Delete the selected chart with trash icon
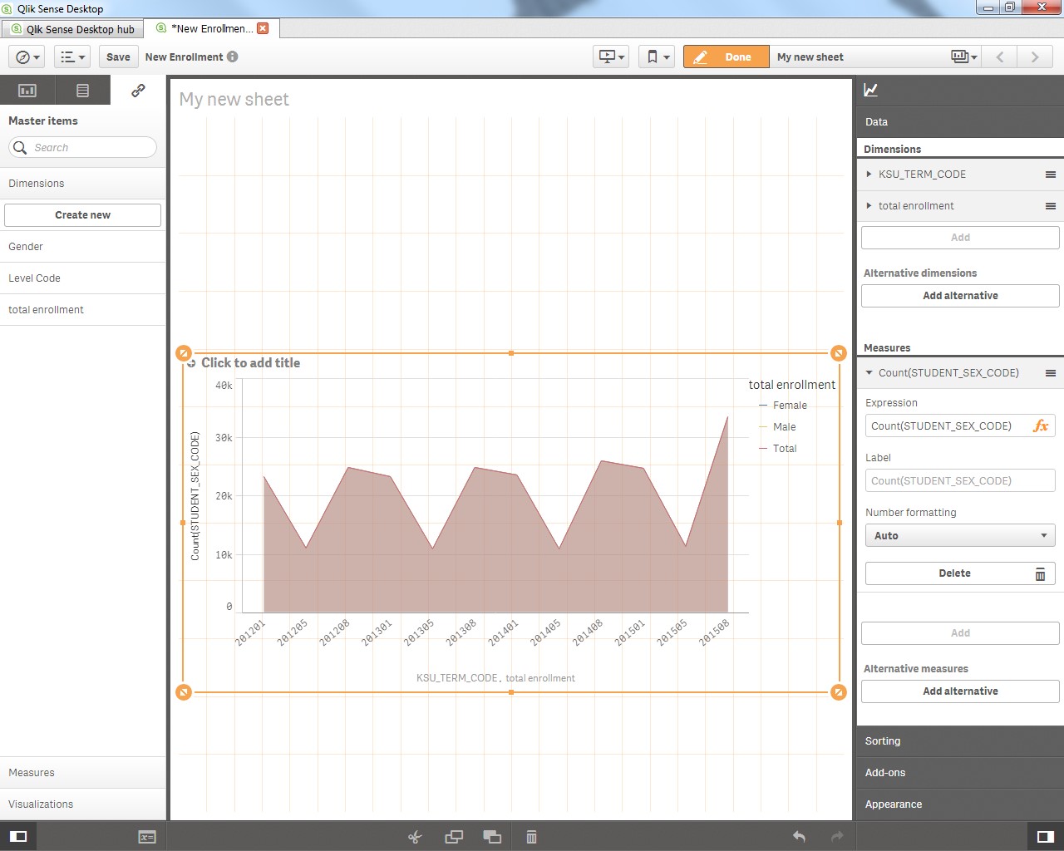The image size is (1064, 851). pyautogui.click(x=531, y=837)
